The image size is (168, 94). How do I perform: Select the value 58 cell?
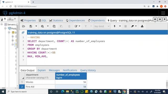pyautogui.click(x=71, y=87)
